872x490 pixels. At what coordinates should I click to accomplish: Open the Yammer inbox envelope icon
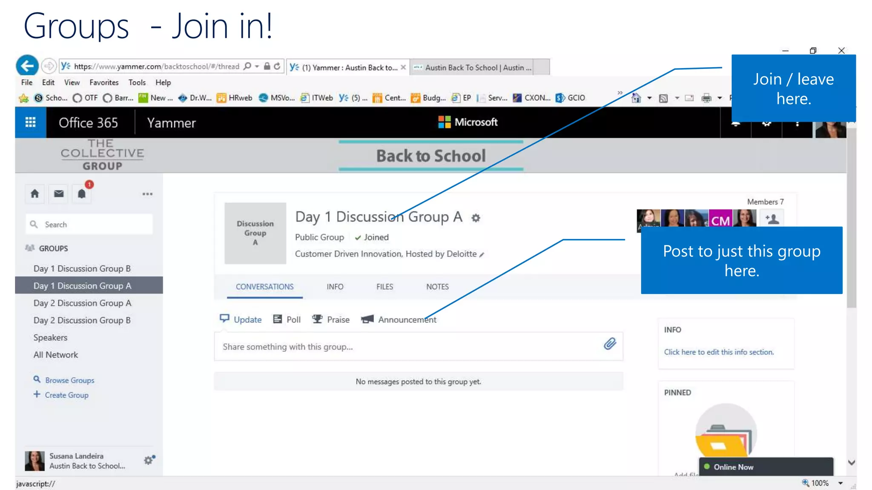pyautogui.click(x=59, y=194)
